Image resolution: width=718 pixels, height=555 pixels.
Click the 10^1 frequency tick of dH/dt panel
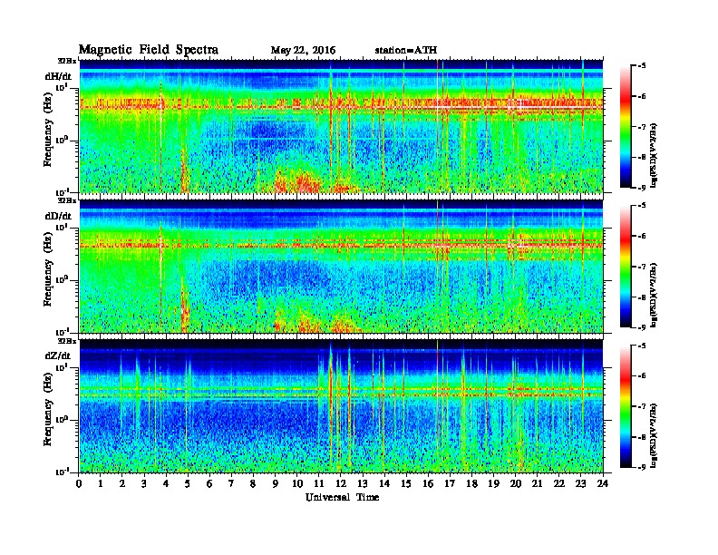click(x=61, y=87)
